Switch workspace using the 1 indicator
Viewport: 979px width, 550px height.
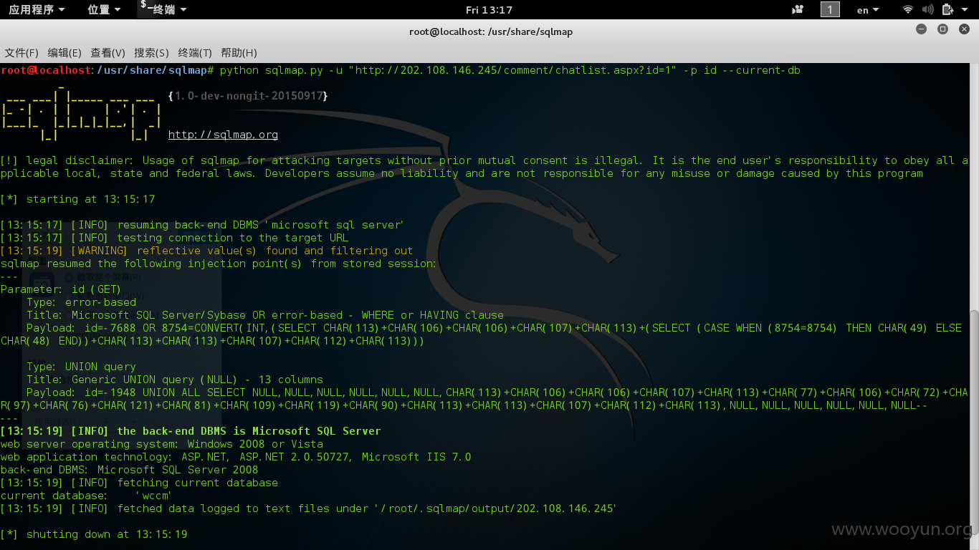[x=830, y=10]
